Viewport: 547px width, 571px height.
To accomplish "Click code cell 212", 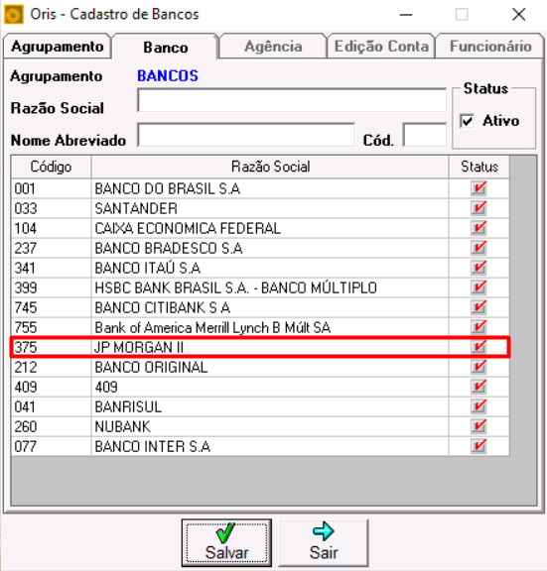I will coord(51,367).
